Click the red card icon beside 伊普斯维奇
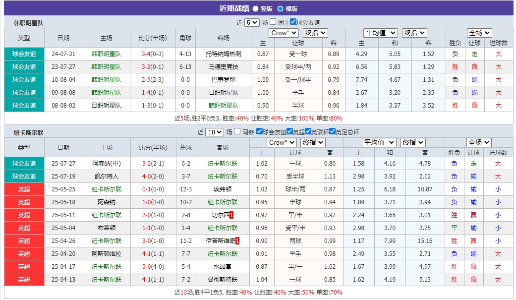The image size is (516, 300). (x=237, y=241)
